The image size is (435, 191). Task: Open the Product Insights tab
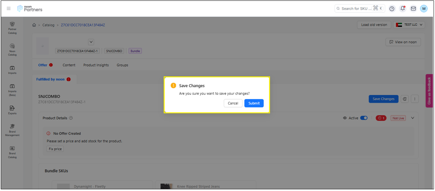96,65
